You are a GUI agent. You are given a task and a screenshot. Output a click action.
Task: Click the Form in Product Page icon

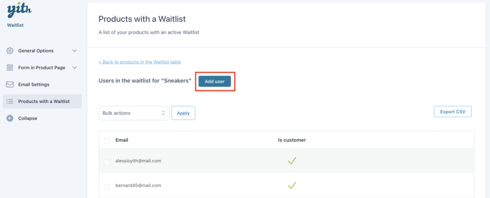(10, 67)
